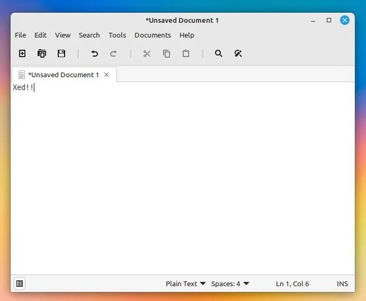Undo the last action
Screen dimensions: 366x301
coord(94,54)
